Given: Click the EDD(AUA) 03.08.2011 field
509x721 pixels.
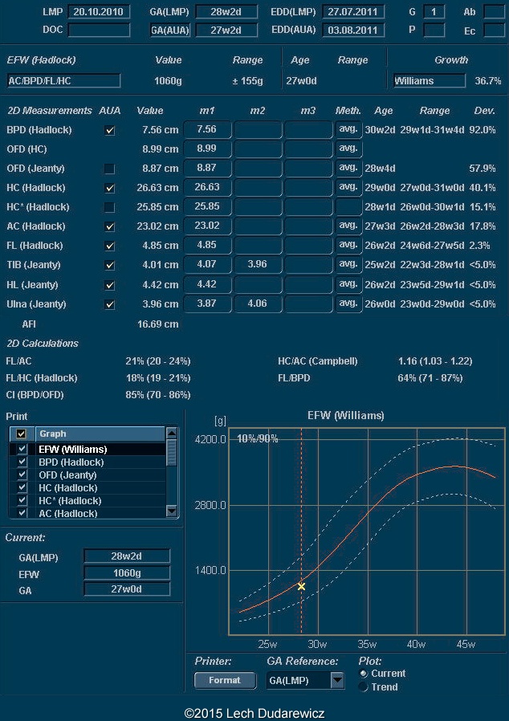Looking at the screenshot, I should point(353,31).
